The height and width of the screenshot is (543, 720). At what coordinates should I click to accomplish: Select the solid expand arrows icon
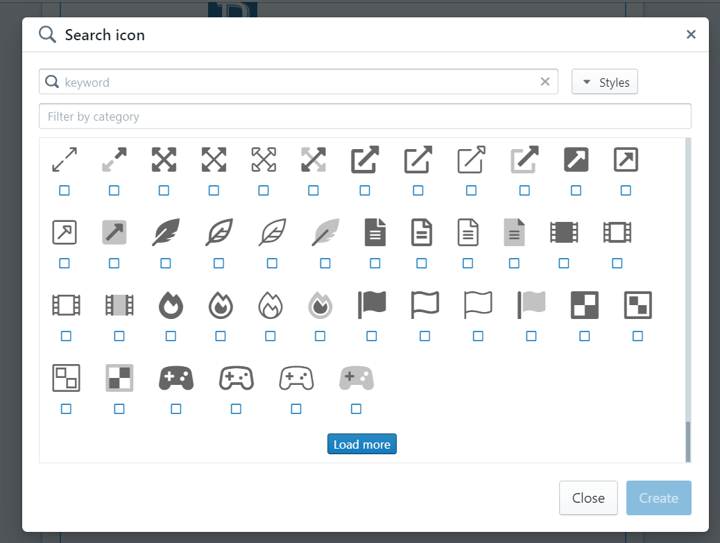pos(164,159)
